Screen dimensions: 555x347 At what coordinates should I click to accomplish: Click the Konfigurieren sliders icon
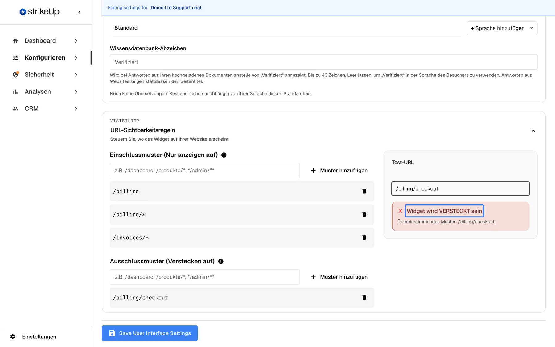pos(15,58)
